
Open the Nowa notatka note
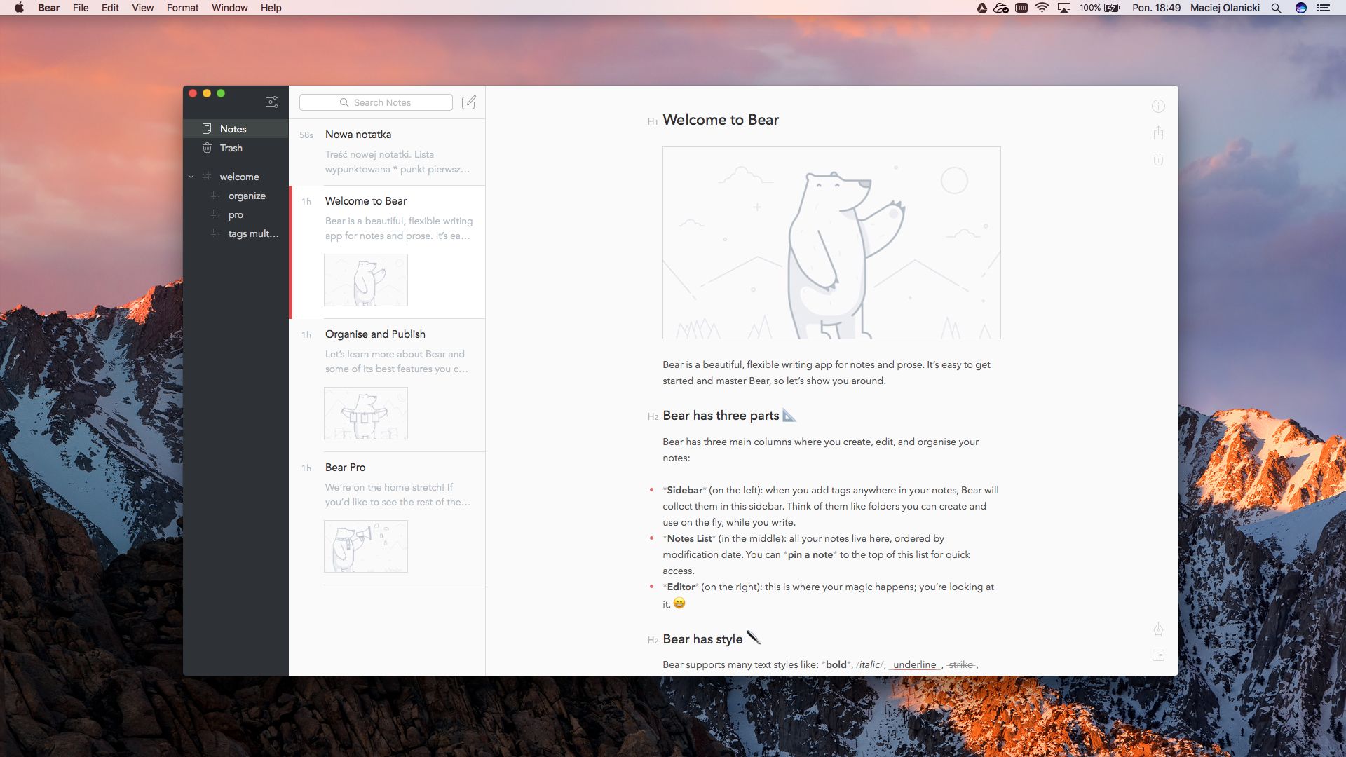click(x=358, y=135)
